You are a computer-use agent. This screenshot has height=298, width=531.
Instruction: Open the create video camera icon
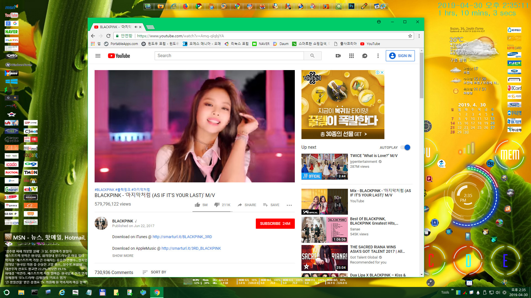pos(338,56)
